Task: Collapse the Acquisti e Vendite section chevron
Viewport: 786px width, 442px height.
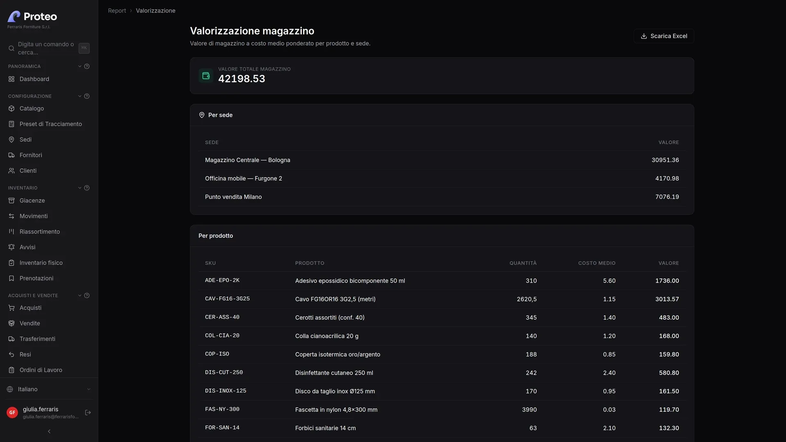Action: tap(80, 295)
